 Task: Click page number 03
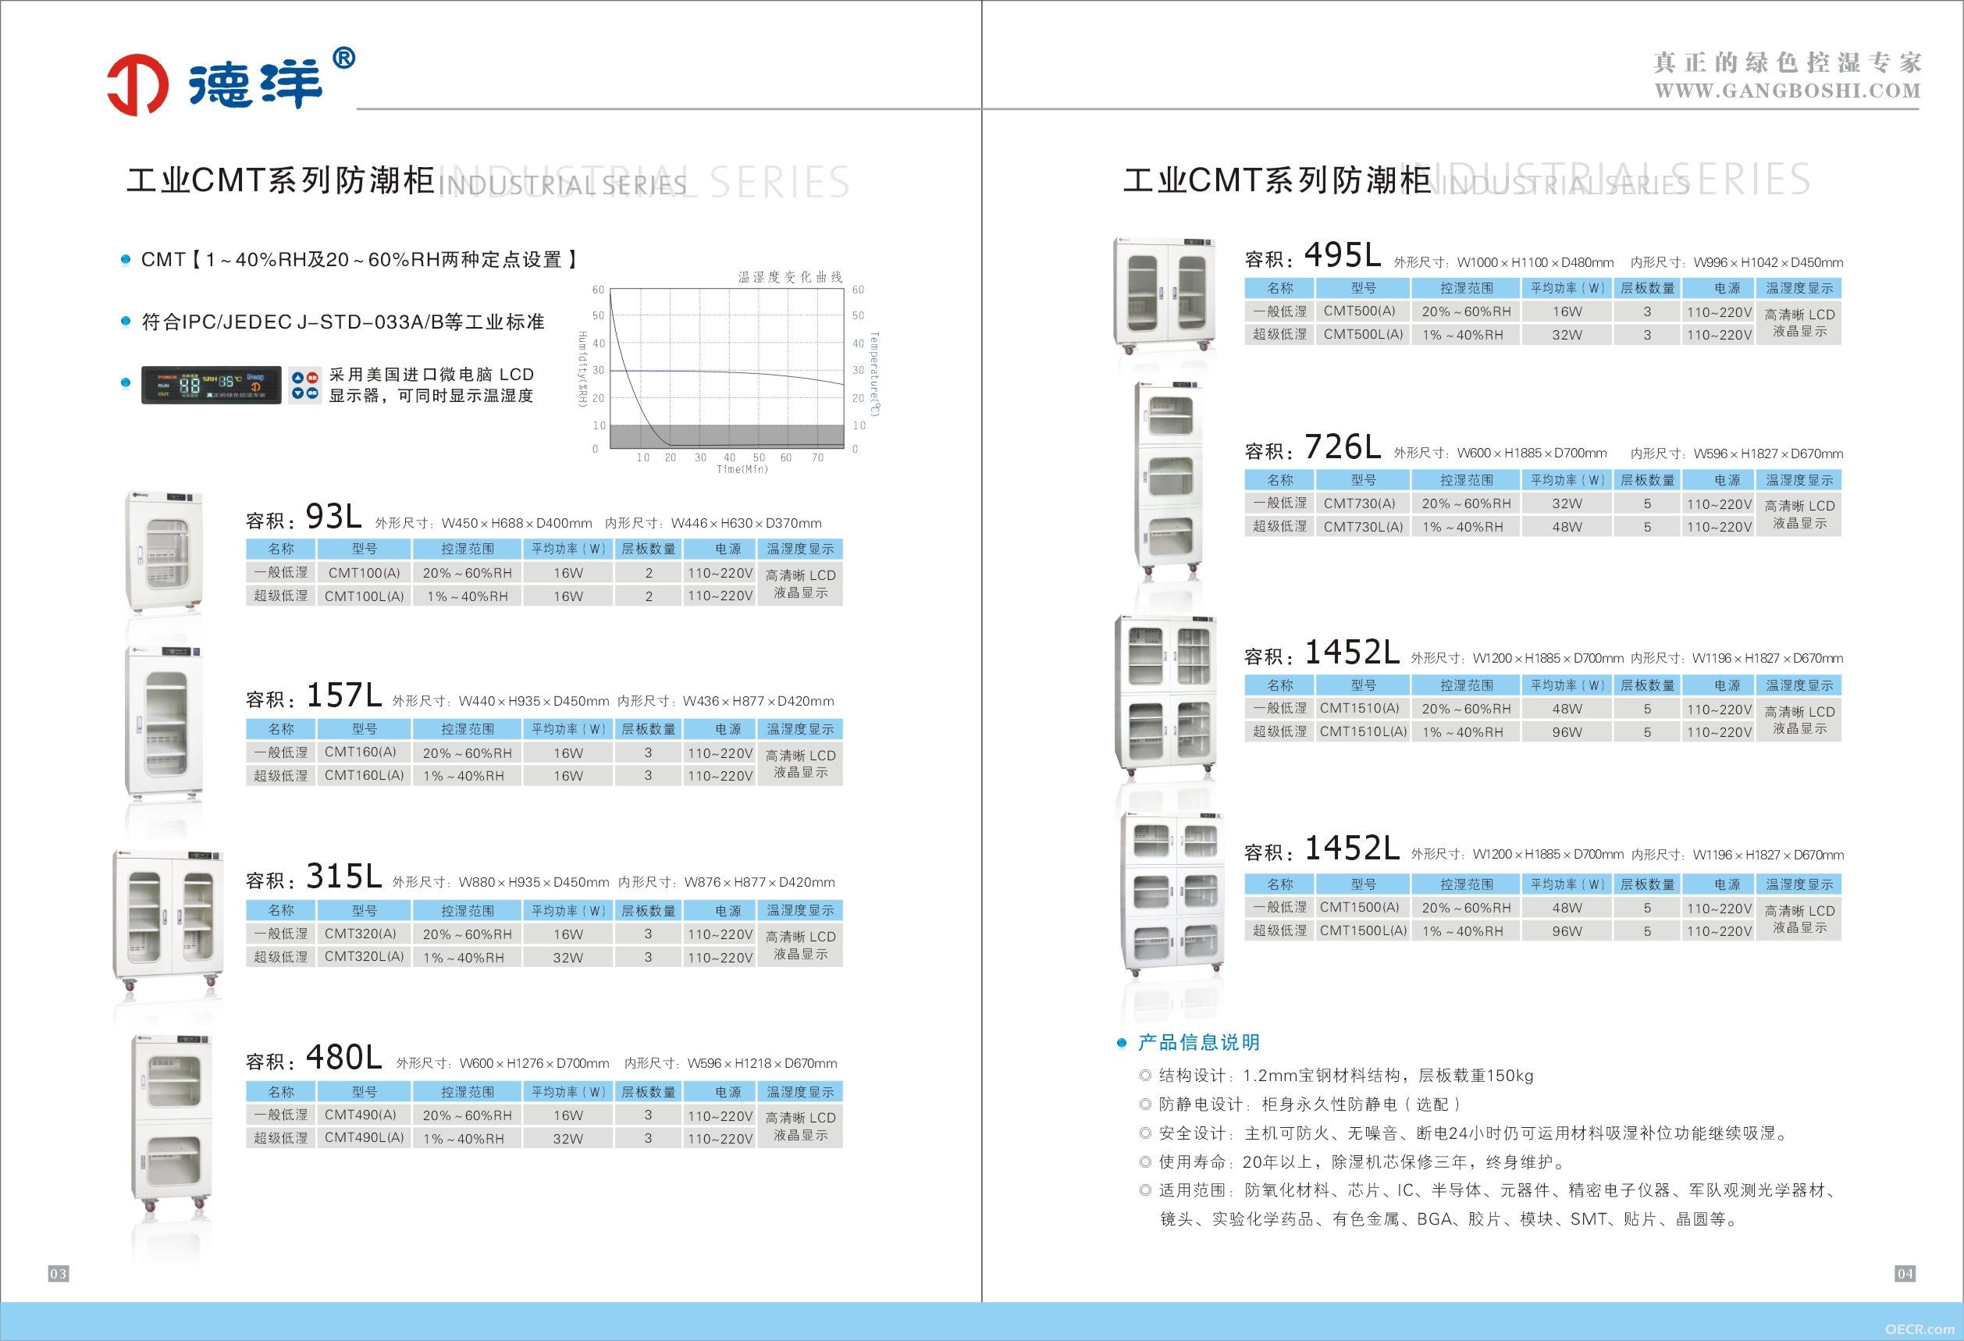pos(58,1273)
